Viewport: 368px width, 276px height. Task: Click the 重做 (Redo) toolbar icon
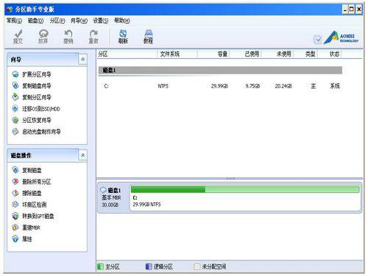(93, 37)
